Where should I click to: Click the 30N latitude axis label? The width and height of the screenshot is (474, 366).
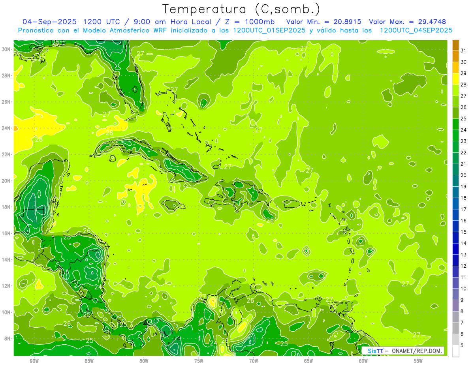tap(7, 49)
